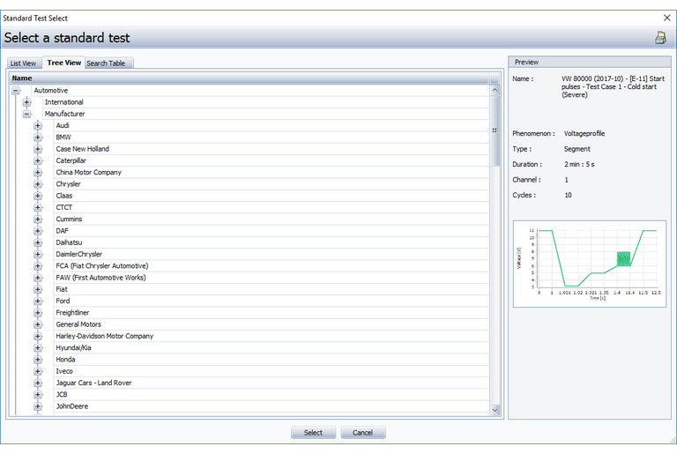Click the print icon in header

660,38
